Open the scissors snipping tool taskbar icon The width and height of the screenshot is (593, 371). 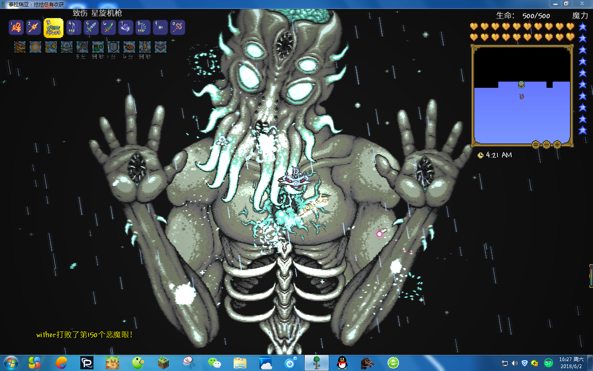click(x=189, y=363)
